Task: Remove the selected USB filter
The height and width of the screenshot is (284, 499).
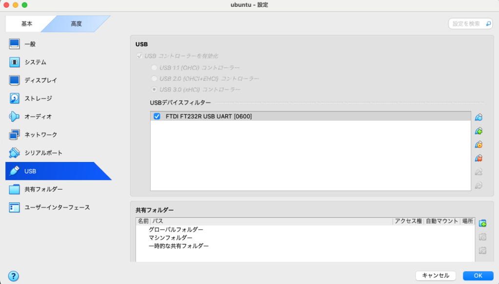Action: point(479,158)
